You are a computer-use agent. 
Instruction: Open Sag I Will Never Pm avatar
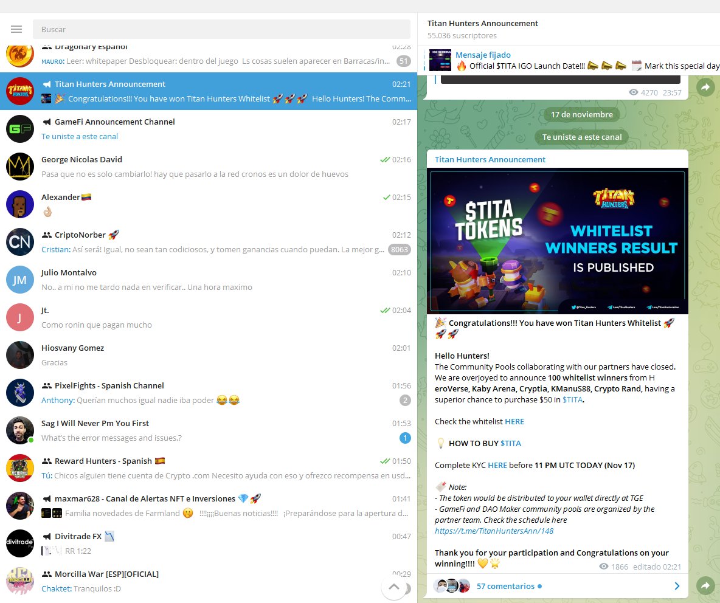pyautogui.click(x=19, y=430)
